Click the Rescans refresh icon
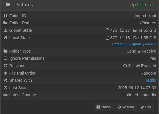Screen dimensions: 159x114 [x=5, y=66]
